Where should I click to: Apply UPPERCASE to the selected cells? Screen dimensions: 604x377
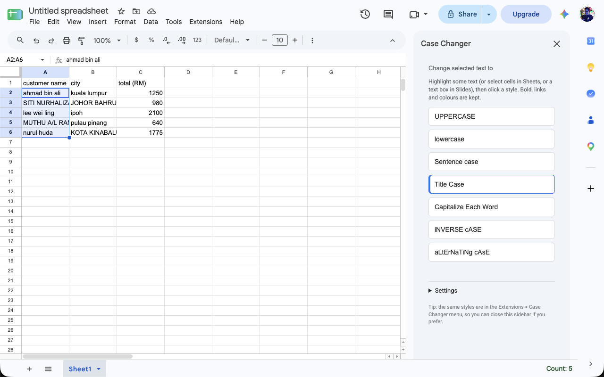click(x=491, y=116)
